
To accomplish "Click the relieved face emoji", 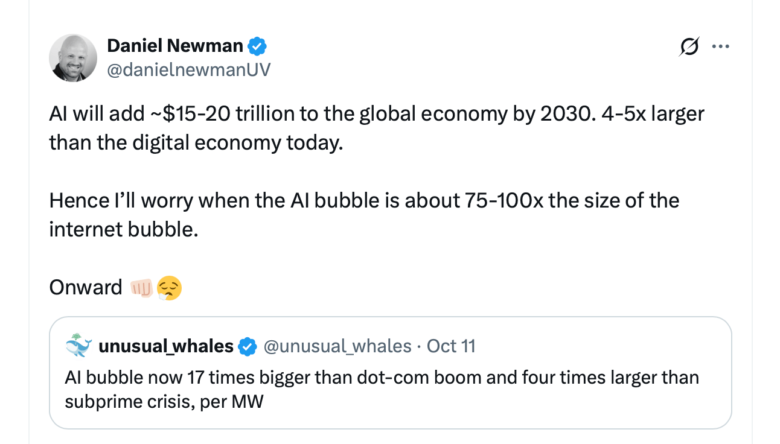I will click(x=169, y=288).
